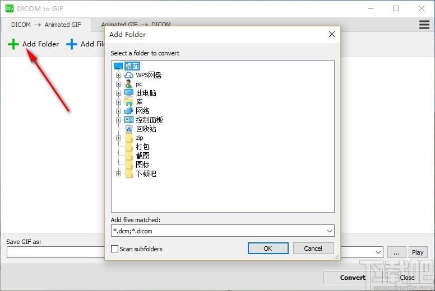The width and height of the screenshot is (435, 291).
Task: Expand the 网络 tree node
Action: tap(118, 111)
